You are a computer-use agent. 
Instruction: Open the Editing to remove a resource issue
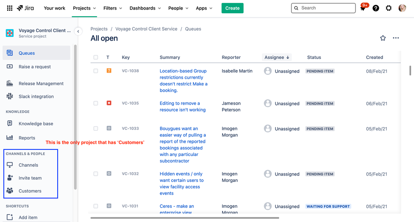(183, 106)
